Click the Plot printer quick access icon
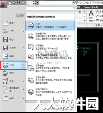This screenshot has height=113, width=103. click(34, 3)
